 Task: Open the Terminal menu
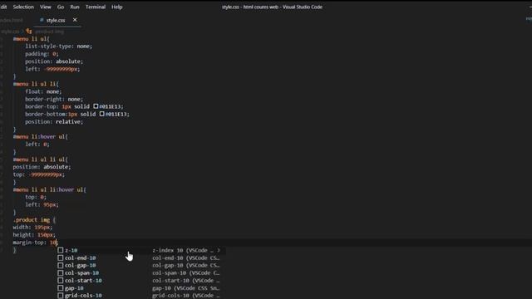[96, 7]
